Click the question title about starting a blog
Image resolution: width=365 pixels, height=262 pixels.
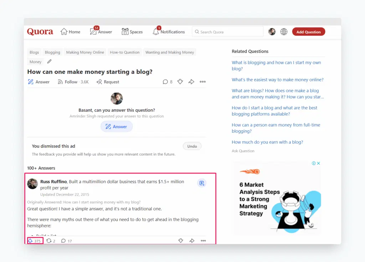point(90,71)
